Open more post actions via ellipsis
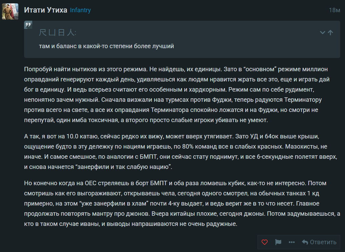Image resolution: width=345 pixels, height=252 pixels. tap(291, 242)
